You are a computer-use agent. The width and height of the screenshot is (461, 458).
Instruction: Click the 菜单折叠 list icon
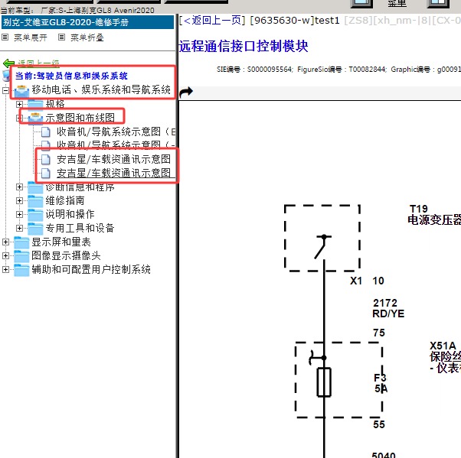(x=61, y=37)
